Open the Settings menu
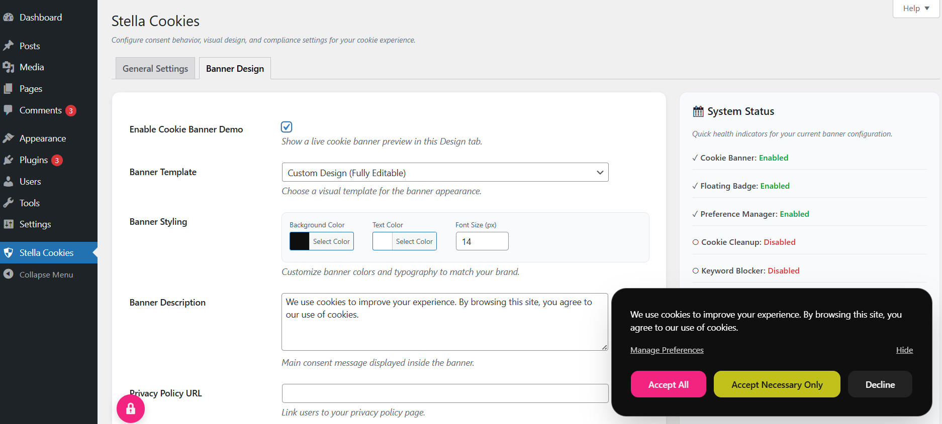Screen dimensions: 942x424 (49, 224)
